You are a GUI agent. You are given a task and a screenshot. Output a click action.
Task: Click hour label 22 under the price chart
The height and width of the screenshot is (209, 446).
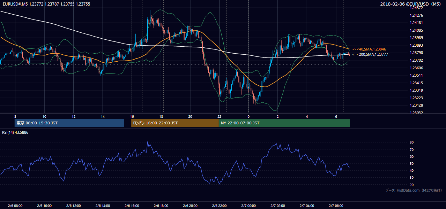(220, 116)
